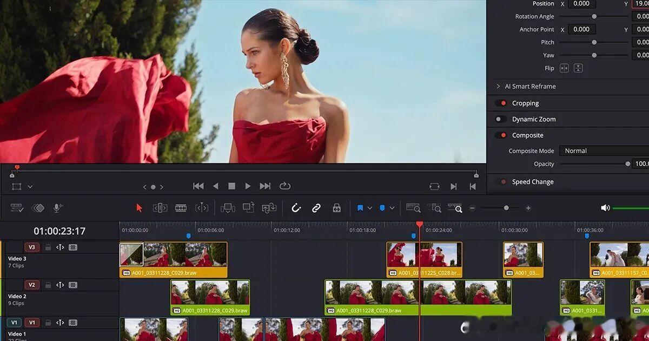Toggle the Cropping enable switch
The width and height of the screenshot is (649, 341).
point(501,103)
